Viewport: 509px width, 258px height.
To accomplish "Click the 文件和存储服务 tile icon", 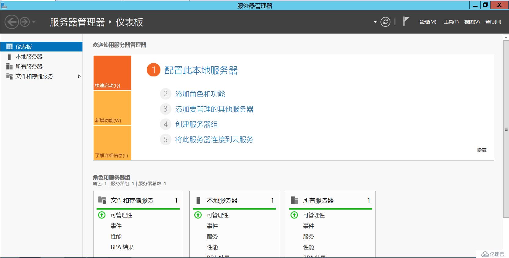I will coord(102,200).
